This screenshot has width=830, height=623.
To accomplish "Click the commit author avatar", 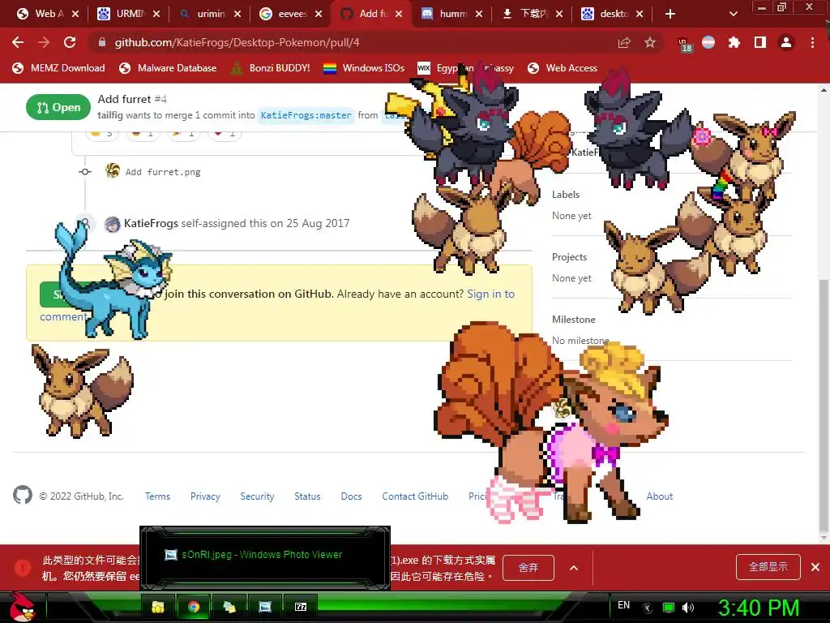I will tap(112, 170).
